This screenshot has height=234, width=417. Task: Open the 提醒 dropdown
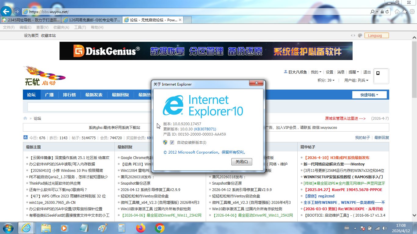click(x=354, y=72)
